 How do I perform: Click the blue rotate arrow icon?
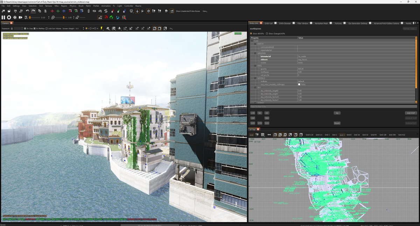pos(118,17)
